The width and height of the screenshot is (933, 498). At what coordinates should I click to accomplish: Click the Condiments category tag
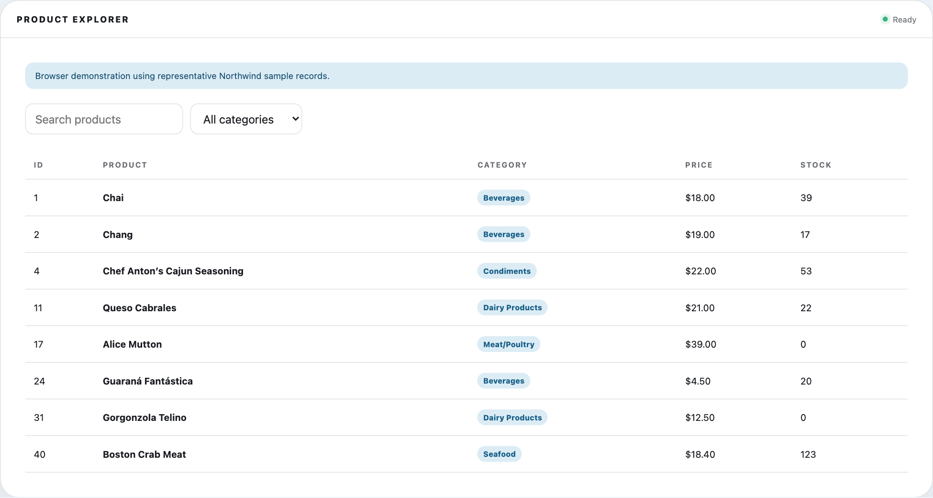click(x=507, y=271)
